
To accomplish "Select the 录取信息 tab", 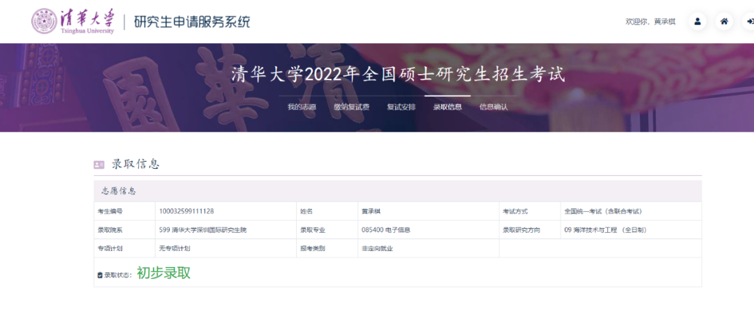I will click(448, 107).
